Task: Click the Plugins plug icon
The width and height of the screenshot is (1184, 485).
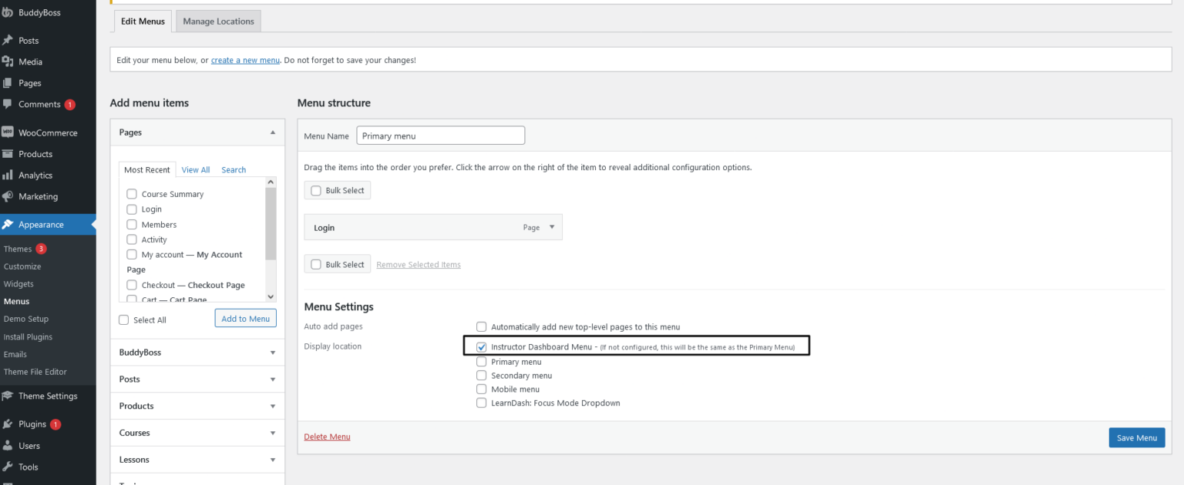Action: click(x=8, y=424)
